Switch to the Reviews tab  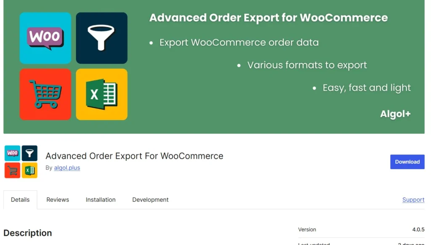tap(58, 200)
